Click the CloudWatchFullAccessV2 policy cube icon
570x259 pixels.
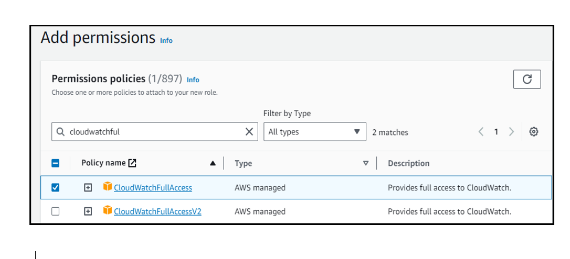click(108, 211)
